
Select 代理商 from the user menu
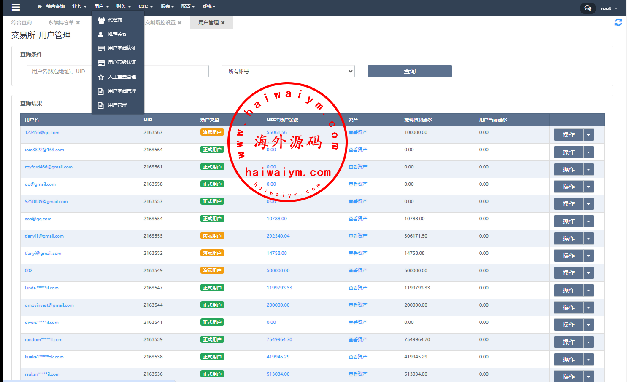coord(115,20)
